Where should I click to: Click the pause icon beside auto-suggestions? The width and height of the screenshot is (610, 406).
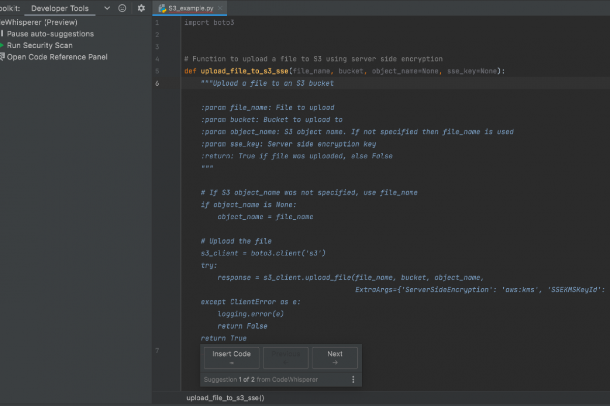[2, 33]
